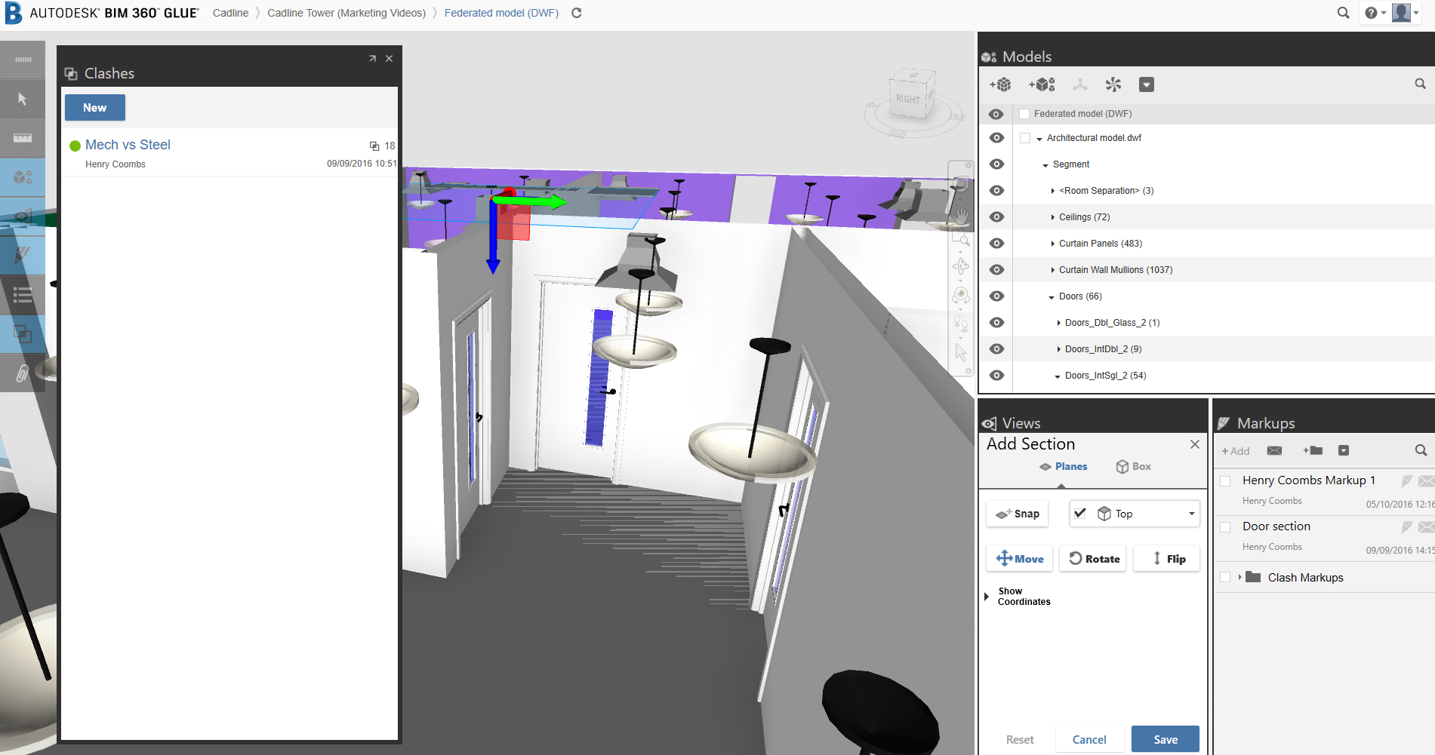Open the Help menu
This screenshot has width=1435, height=755.
point(1375,13)
